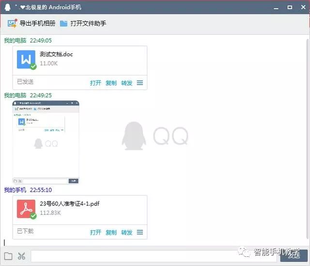Click the 已发送 status text
This screenshot has width=310, height=266.
point(25,82)
